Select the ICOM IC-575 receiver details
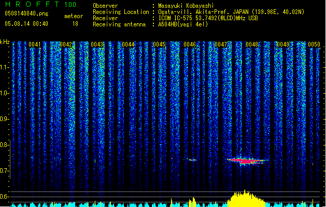326x207 pixels. pos(208,18)
